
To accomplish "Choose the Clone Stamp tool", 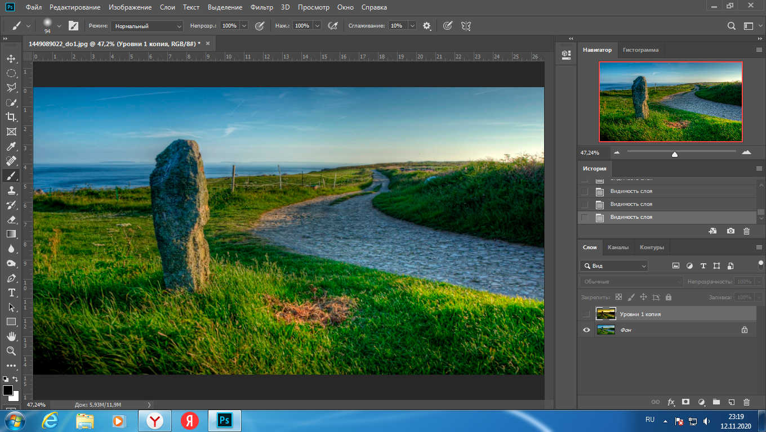I will [x=11, y=190].
